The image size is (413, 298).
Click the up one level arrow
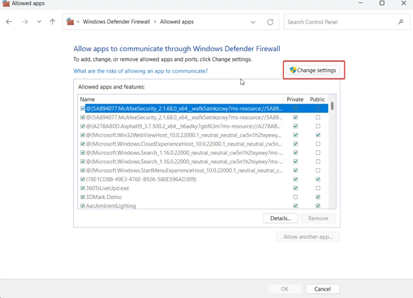tap(52, 22)
